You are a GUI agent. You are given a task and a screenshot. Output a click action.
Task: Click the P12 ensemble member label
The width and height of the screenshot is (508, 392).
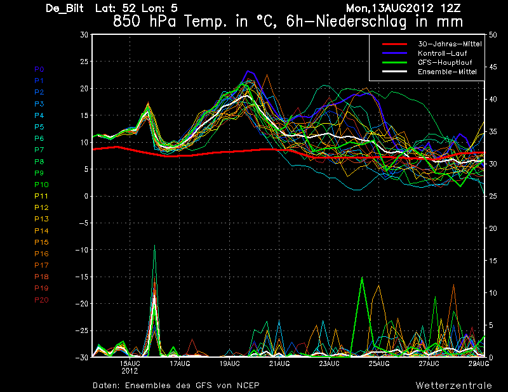pos(41,207)
